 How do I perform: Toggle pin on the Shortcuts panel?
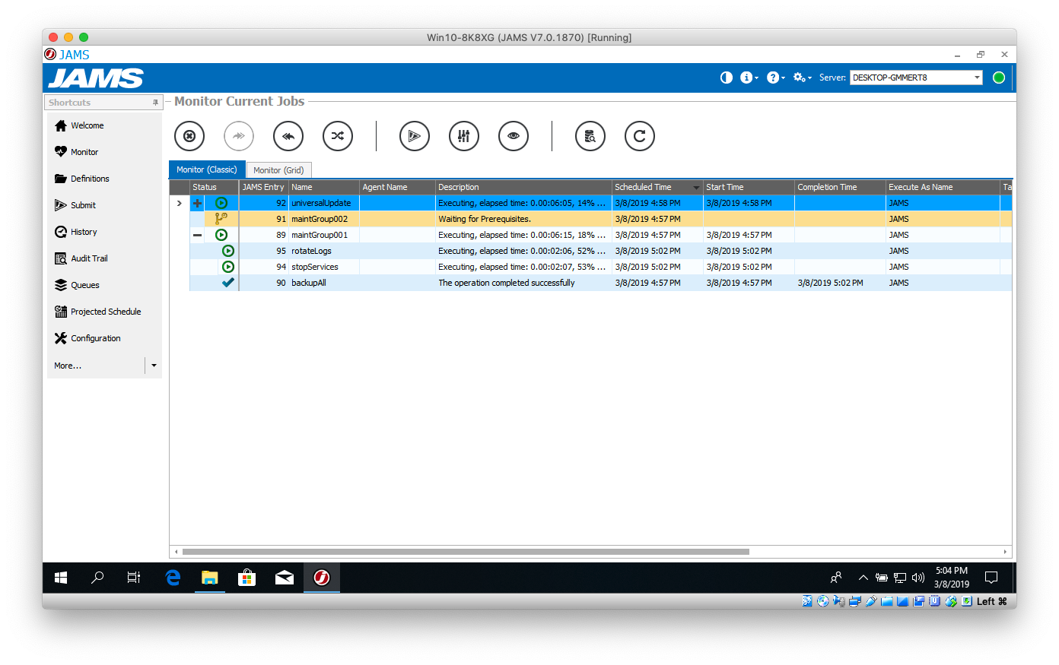[155, 103]
